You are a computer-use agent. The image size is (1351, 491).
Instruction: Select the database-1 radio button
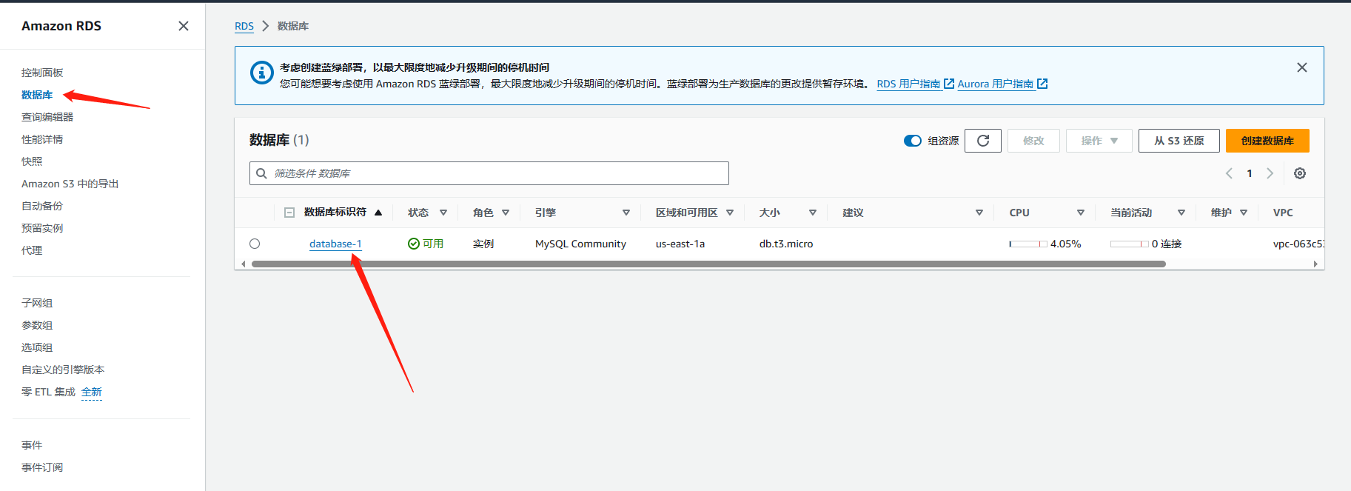point(255,244)
